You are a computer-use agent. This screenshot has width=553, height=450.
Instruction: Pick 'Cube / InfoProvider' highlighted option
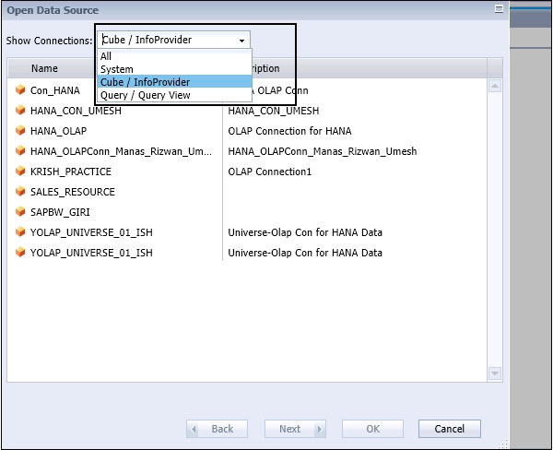pos(174,82)
